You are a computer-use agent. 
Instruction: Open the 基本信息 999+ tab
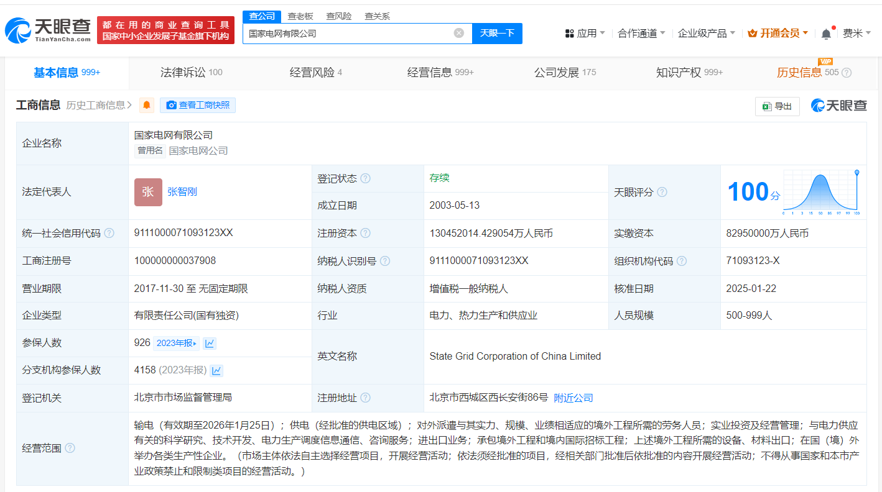(67, 73)
